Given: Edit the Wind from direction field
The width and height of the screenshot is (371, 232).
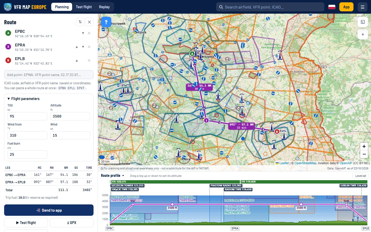Looking at the screenshot, I should [x=27, y=135].
